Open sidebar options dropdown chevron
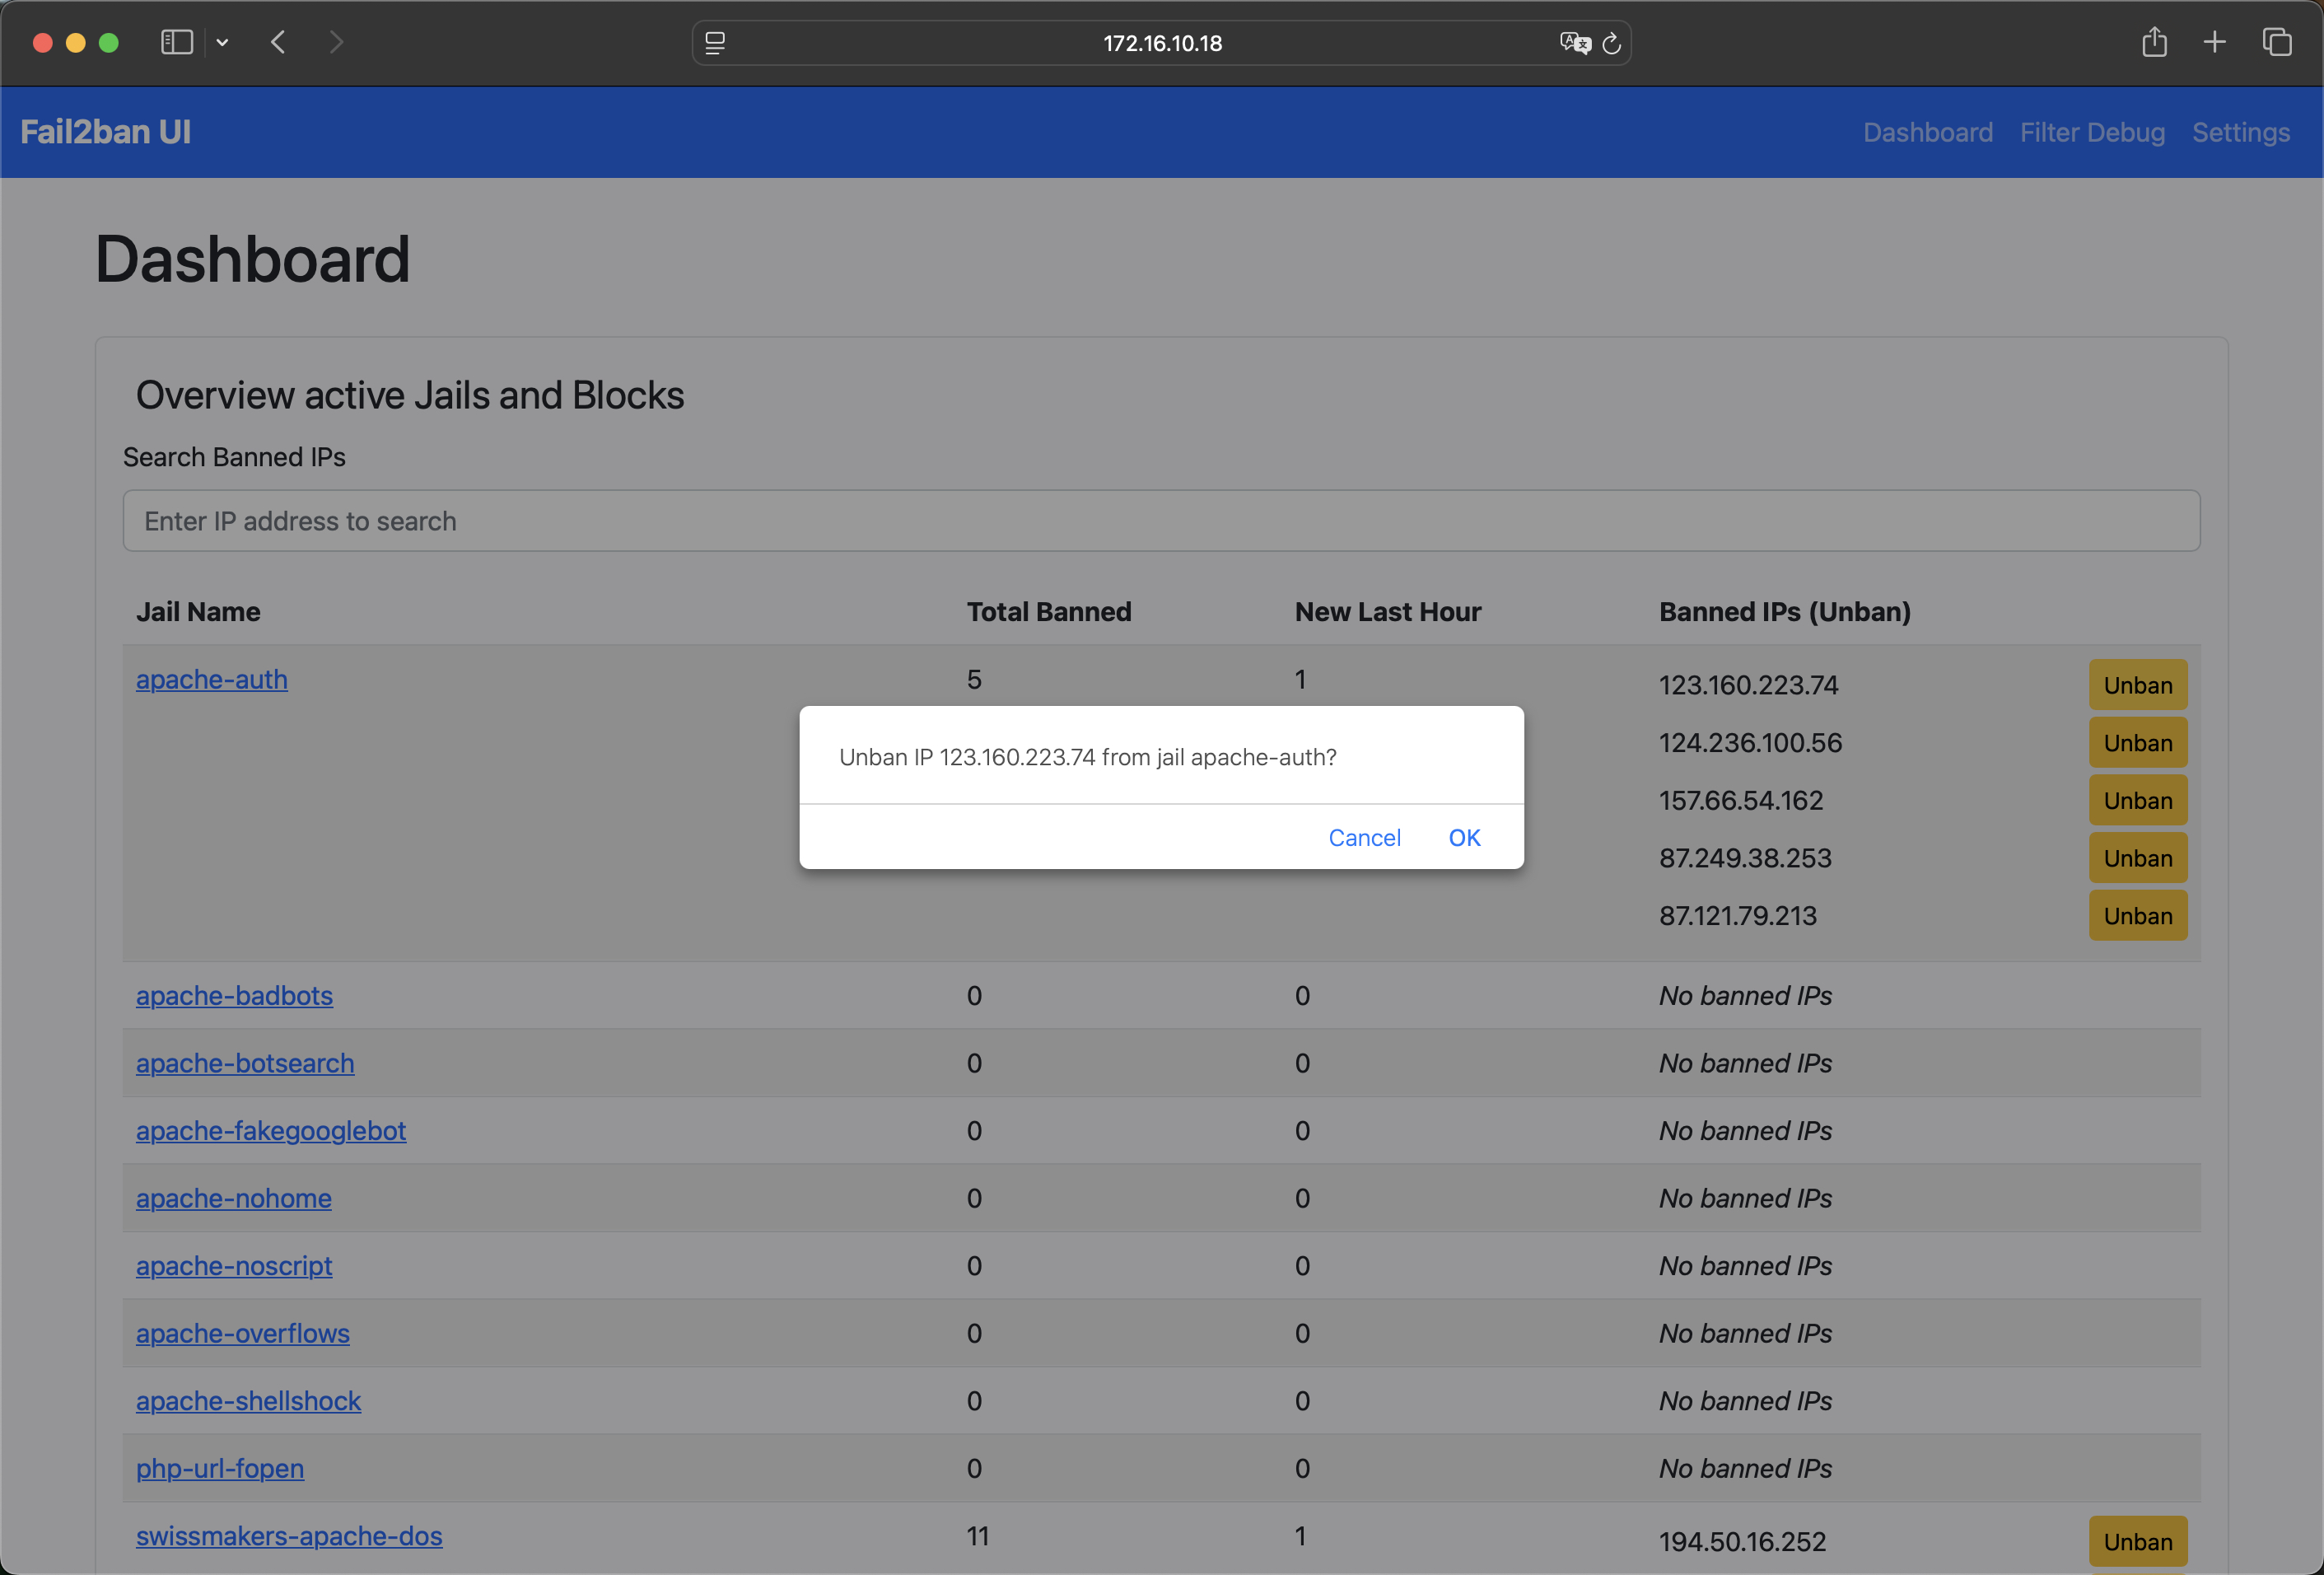 [222, 42]
